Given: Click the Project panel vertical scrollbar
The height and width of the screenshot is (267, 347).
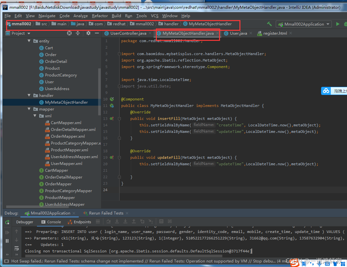Looking at the screenshot, I should 99,92.
